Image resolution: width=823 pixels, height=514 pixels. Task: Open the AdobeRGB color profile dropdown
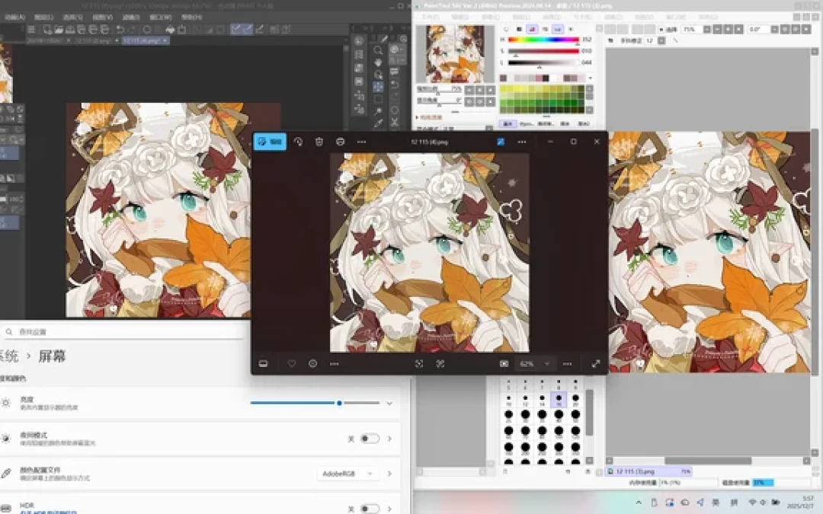coord(347,474)
